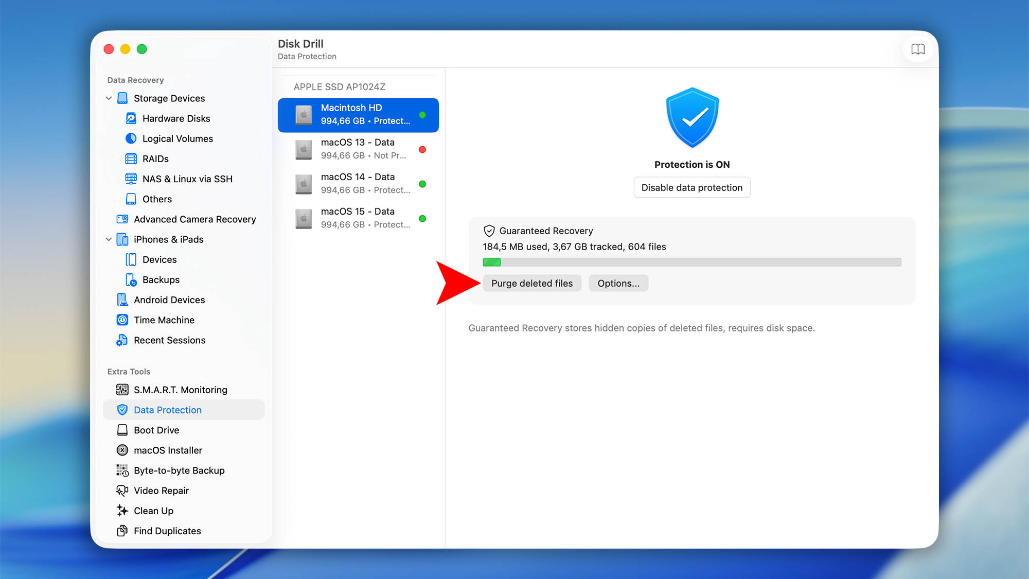Click Purge deleted files button
The width and height of the screenshot is (1029, 579).
532,283
